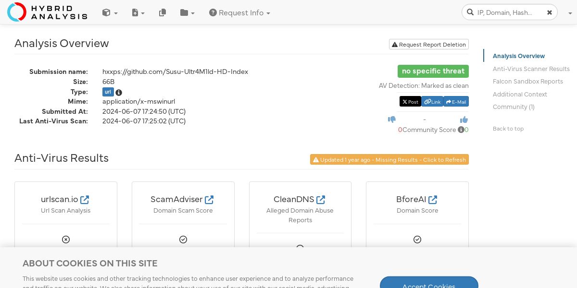Open CleanDNS external link icon
Screen dimensions: 577x288
(x=321, y=199)
